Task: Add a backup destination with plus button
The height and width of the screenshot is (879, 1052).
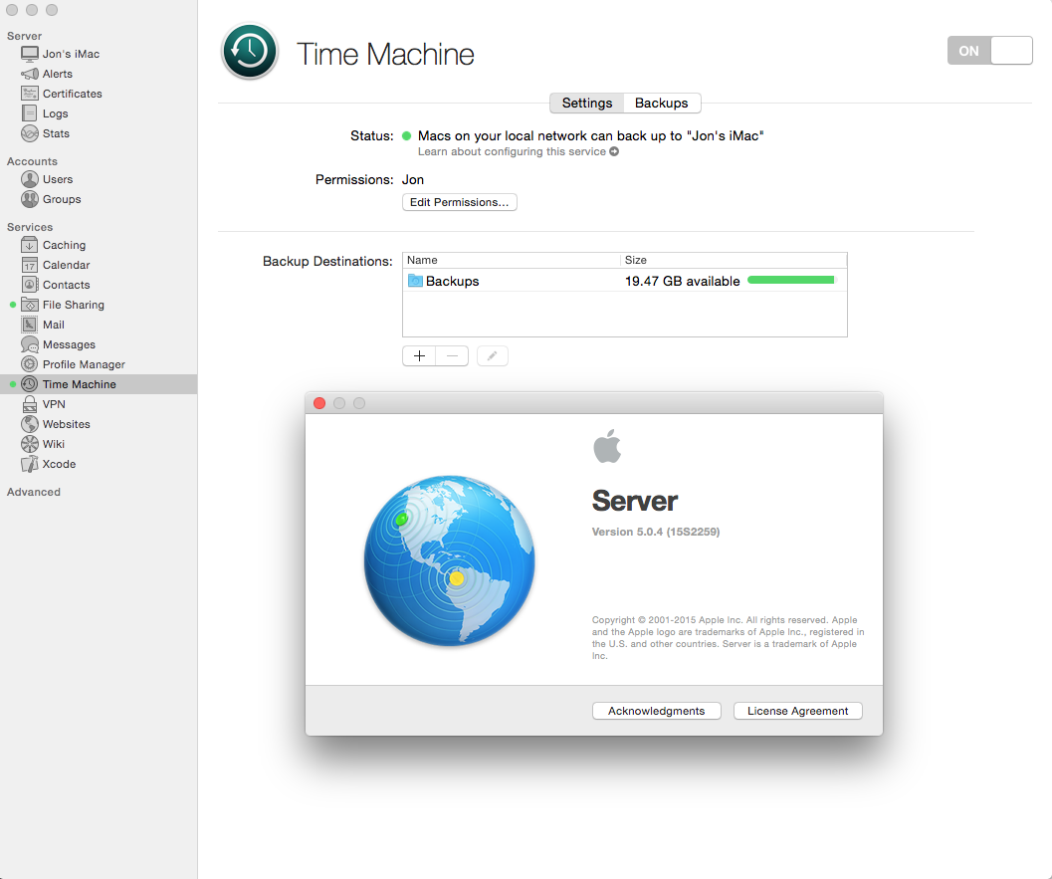Action: pos(419,355)
